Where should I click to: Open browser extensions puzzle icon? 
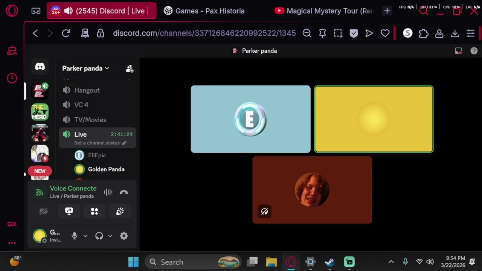(424, 33)
